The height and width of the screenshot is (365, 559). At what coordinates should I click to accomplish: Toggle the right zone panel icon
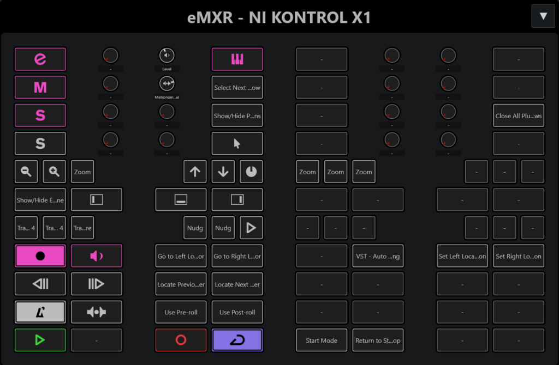pos(237,199)
